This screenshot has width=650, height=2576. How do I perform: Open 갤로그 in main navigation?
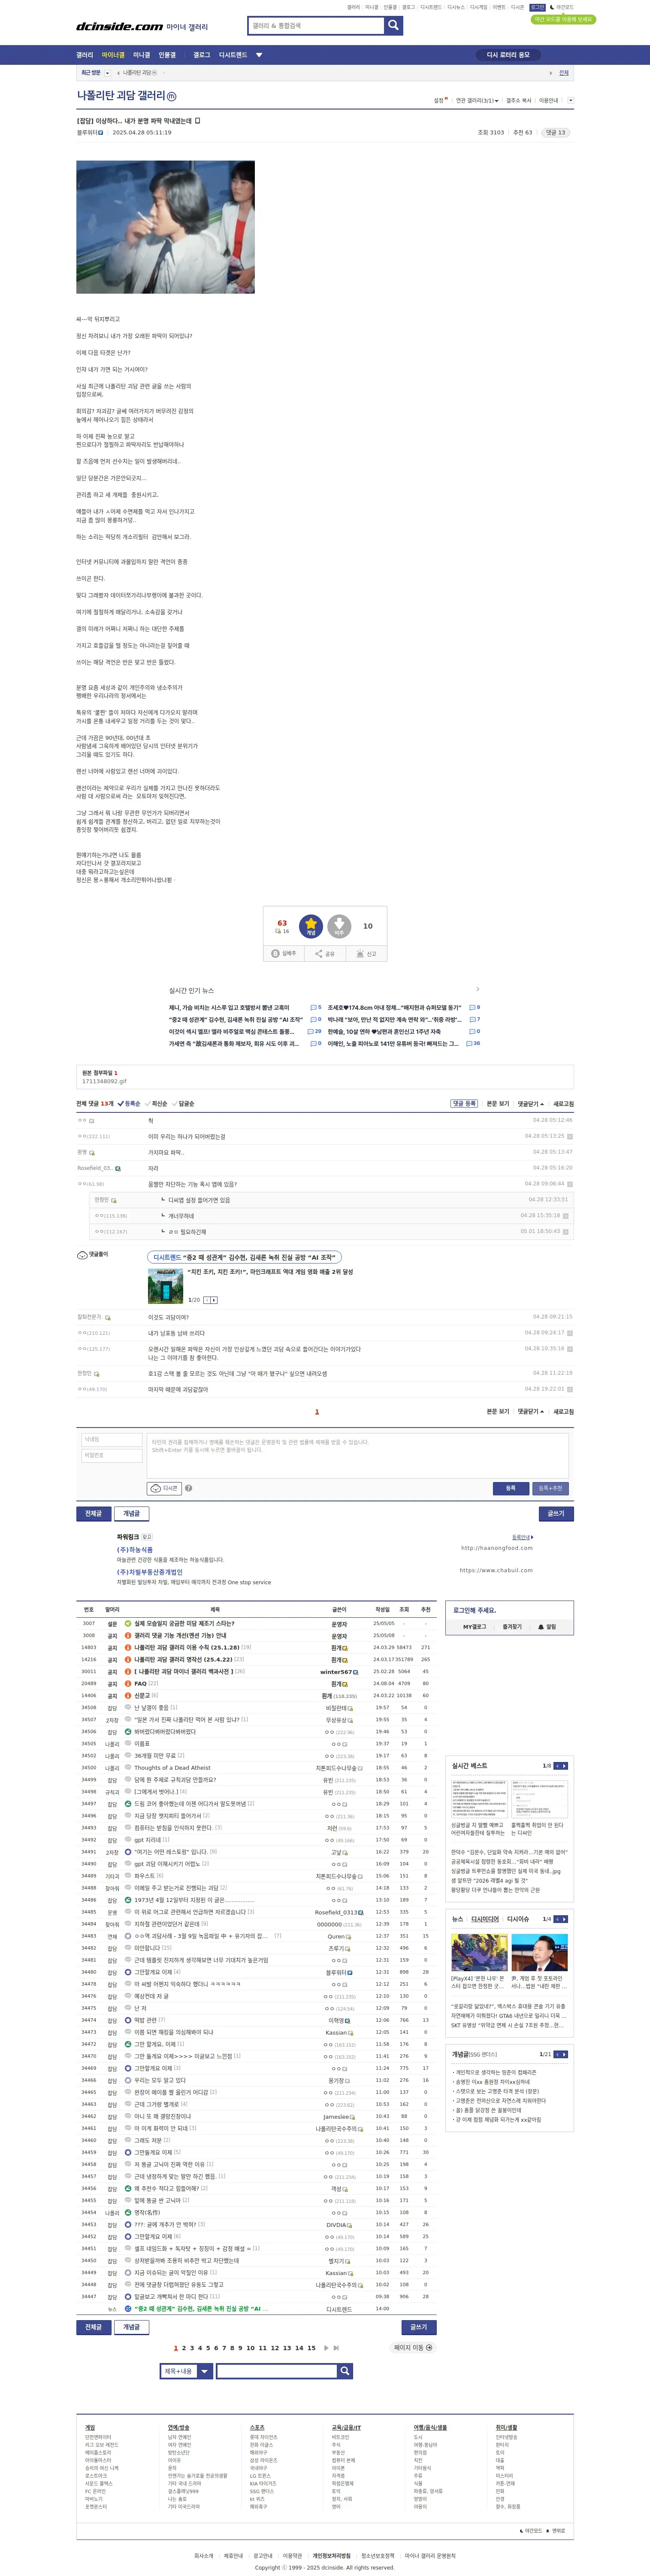(202, 55)
